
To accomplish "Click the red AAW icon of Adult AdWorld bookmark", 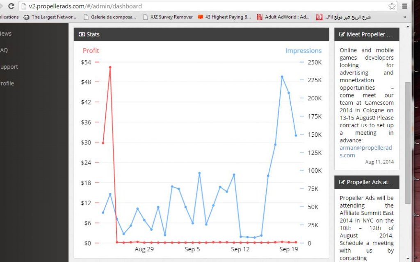I will coord(260,17).
